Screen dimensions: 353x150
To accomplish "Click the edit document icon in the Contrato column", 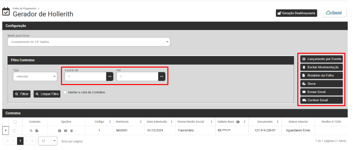I will (x=37, y=131).
